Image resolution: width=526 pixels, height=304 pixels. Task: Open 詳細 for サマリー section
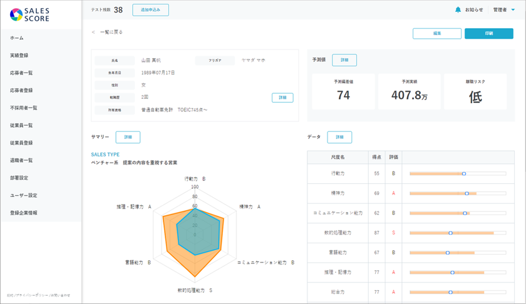tap(128, 137)
